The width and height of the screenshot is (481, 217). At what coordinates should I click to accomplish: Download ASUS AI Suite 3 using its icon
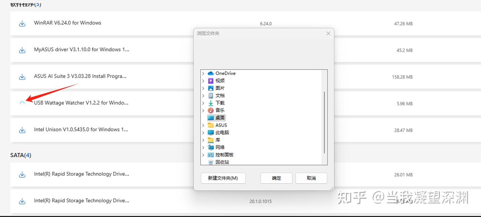point(22,77)
